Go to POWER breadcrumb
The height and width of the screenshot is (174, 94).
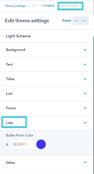click(x=49, y=6)
